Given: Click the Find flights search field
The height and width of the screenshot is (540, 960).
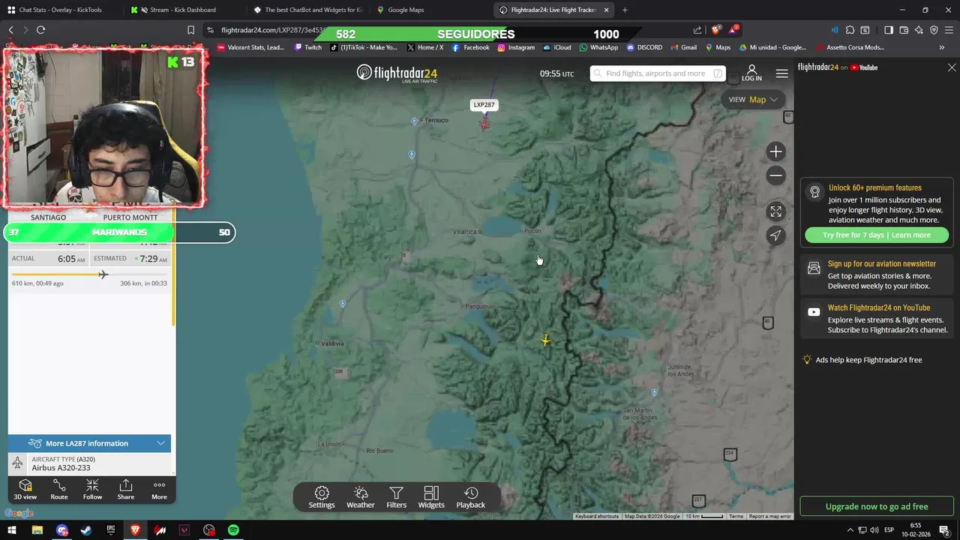Looking at the screenshot, I should (x=657, y=73).
